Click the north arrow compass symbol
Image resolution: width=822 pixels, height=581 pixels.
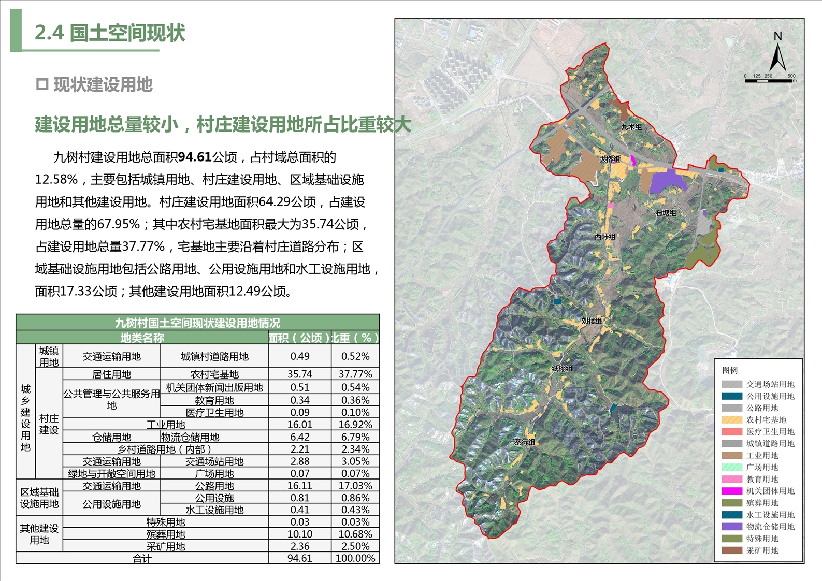[777, 52]
